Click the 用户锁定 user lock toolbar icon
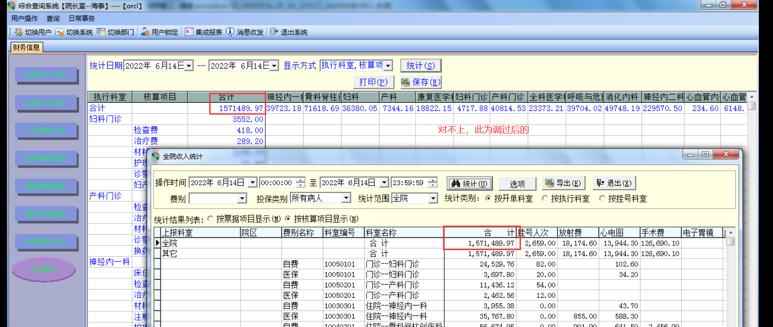773x327 pixels. click(x=145, y=32)
